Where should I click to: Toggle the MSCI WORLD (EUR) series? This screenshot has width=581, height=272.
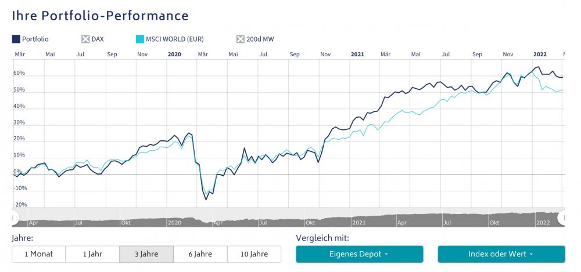pos(139,39)
